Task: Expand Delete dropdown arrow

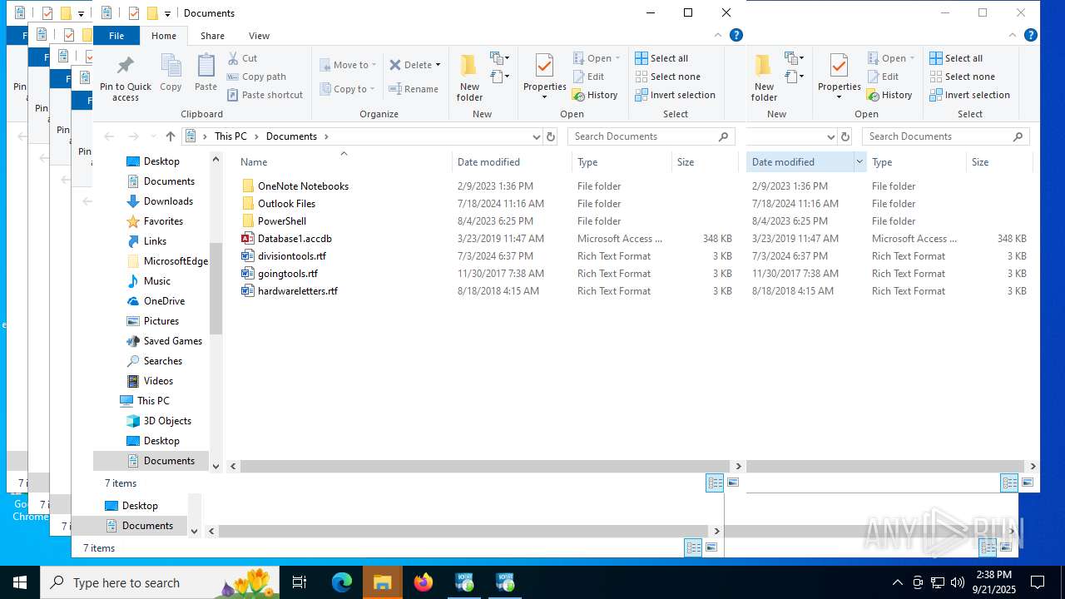Action: tap(438, 65)
